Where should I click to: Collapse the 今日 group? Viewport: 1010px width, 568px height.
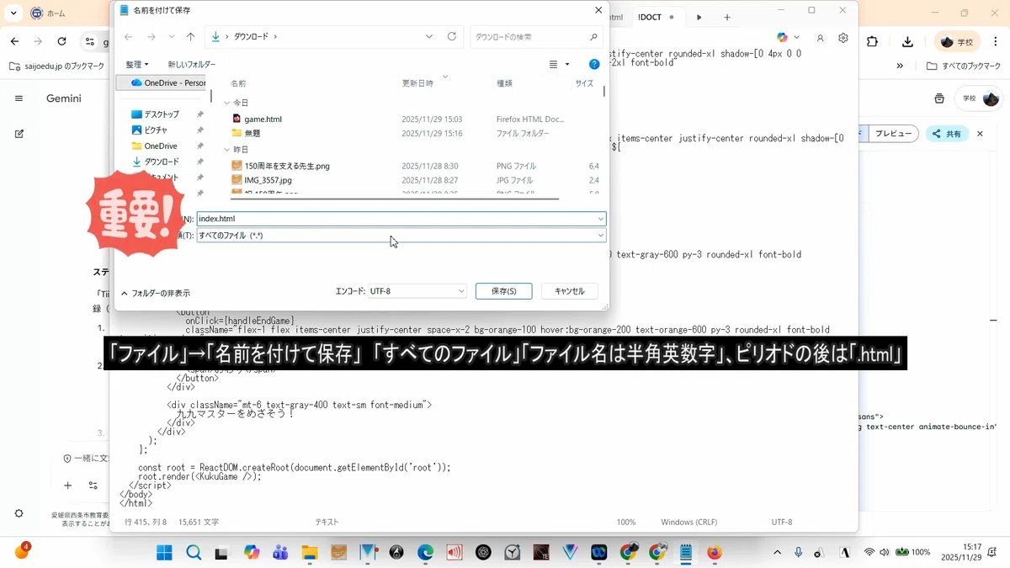[x=226, y=103]
